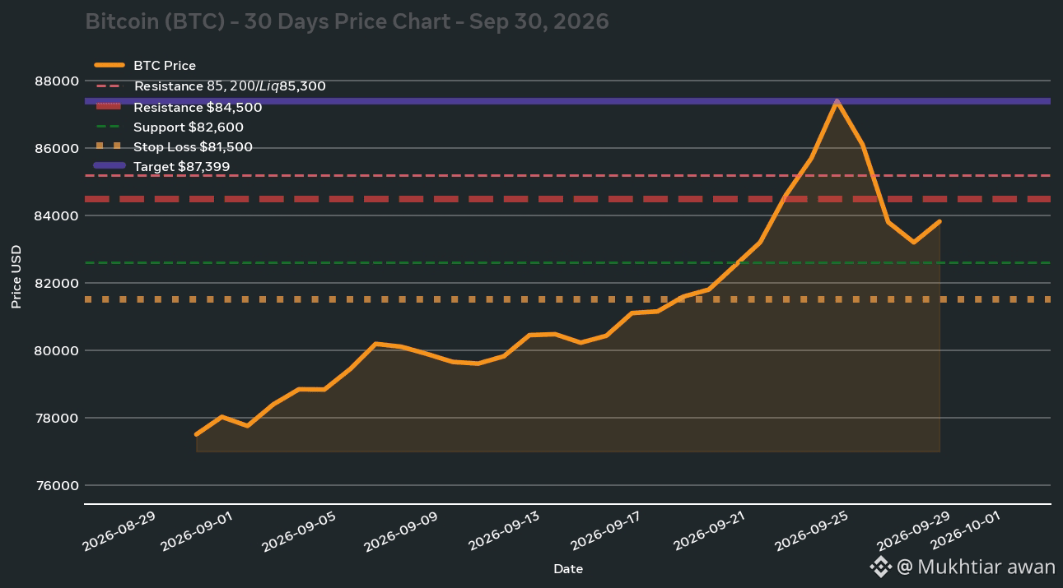
Task: Open the @ Mukhtiar awan watermark link
Action: (x=976, y=567)
